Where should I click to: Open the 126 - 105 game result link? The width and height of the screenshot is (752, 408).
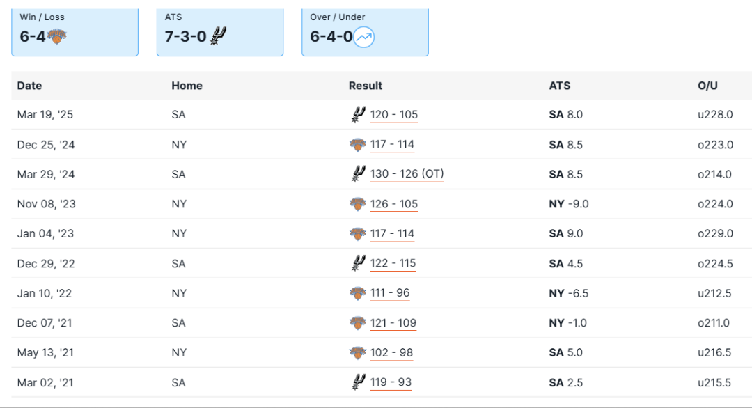[394, 204]
